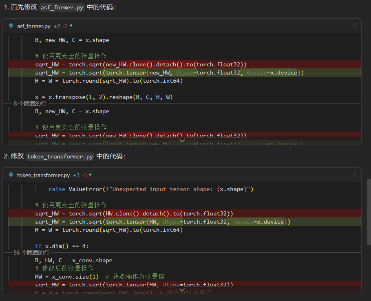Reveal the 8 个隐藏的行 section
Viewport: 371px width, 301px height.
point(30,103)
